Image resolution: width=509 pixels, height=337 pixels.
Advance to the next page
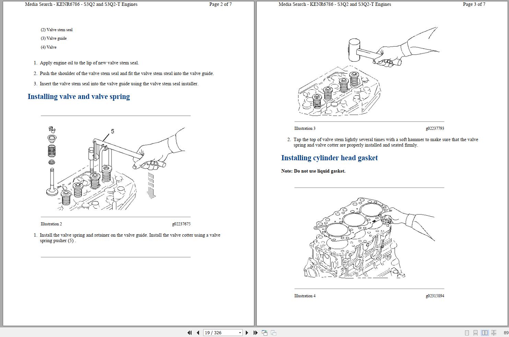[247, 333]
